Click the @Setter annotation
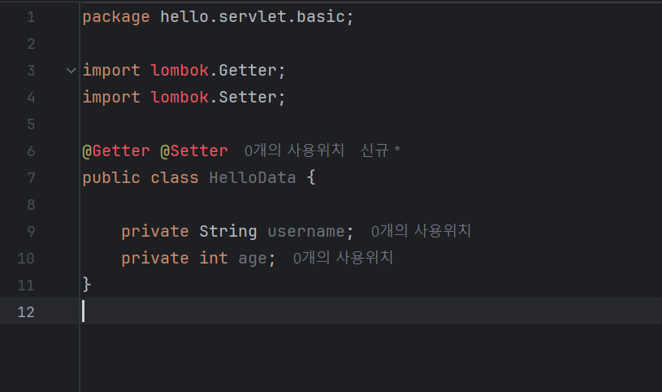 [x=194, y=151]
